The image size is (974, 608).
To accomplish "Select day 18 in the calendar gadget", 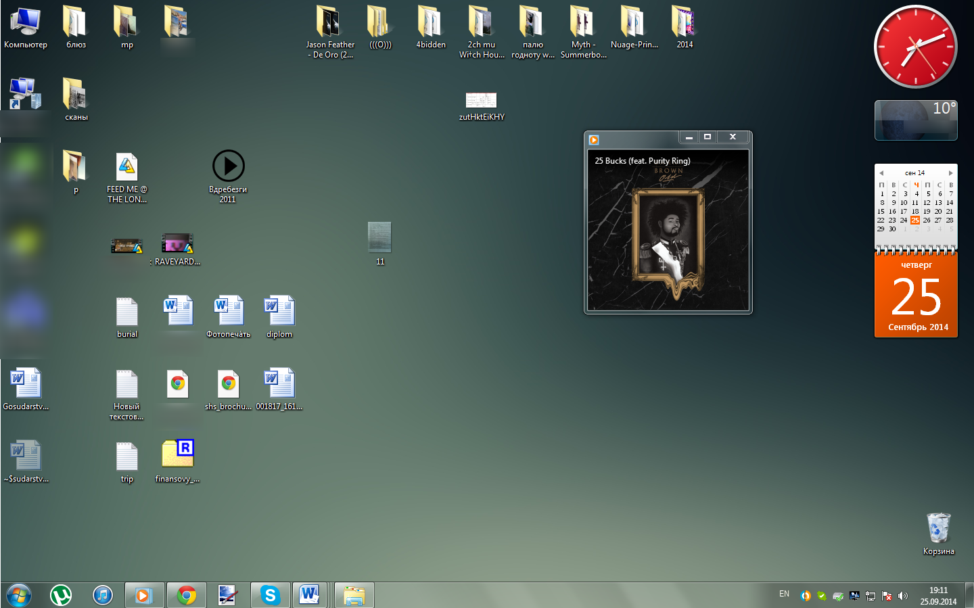I will point(915,211).
